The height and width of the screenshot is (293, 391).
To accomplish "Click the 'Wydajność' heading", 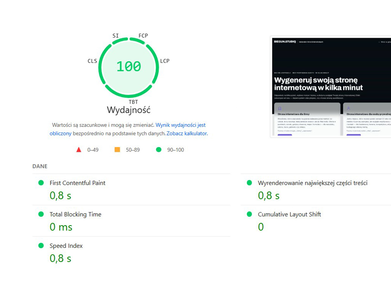I will tap(129, 110).
